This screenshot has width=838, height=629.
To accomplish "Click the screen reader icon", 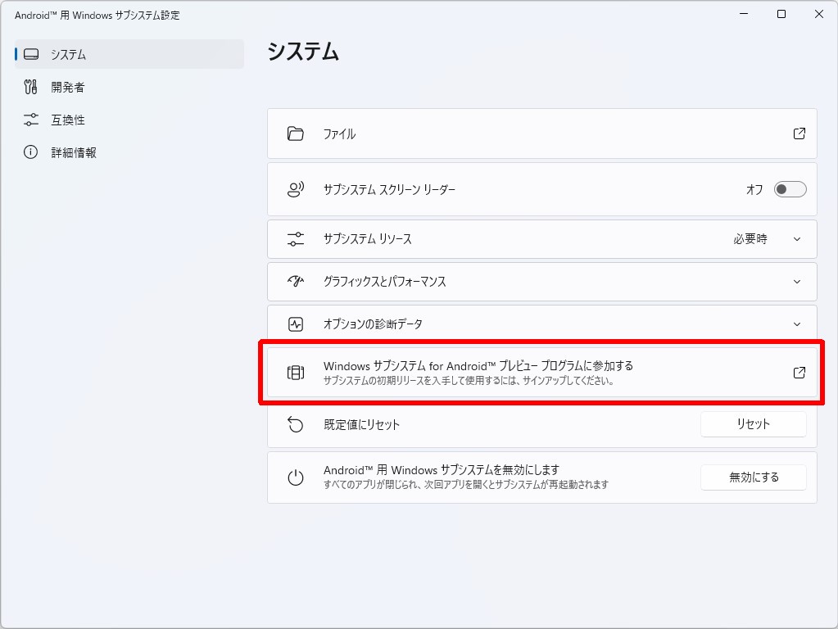I will pos(296,189).
